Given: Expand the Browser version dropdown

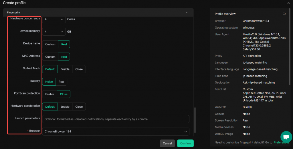Looking at the screenshot, I should (116, 132).
